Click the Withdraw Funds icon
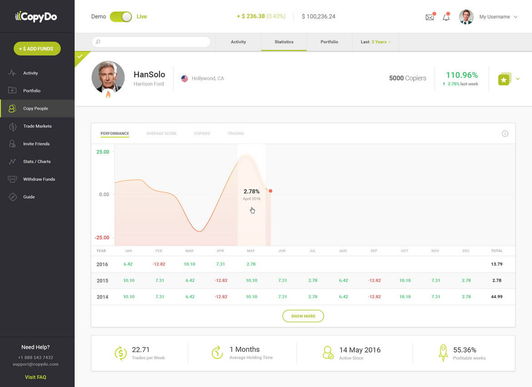The height and width of the screenshot is (387, 532). click(x=12, y=179)
